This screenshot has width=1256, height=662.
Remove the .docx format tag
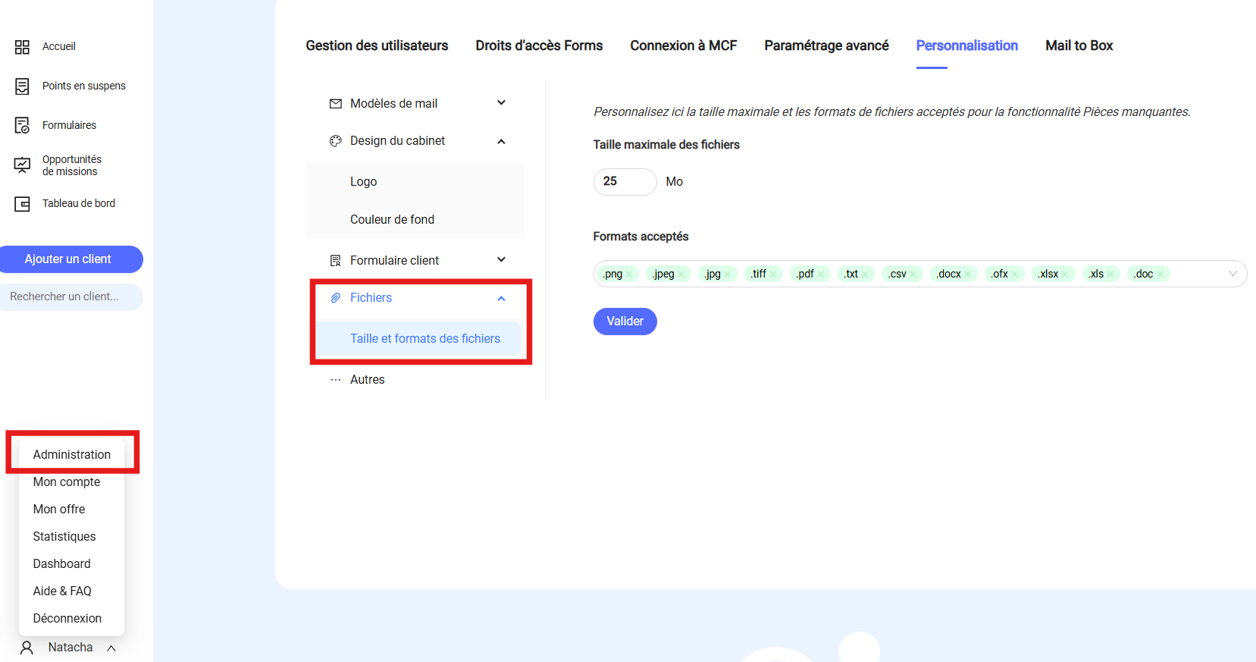click(968, 275)
